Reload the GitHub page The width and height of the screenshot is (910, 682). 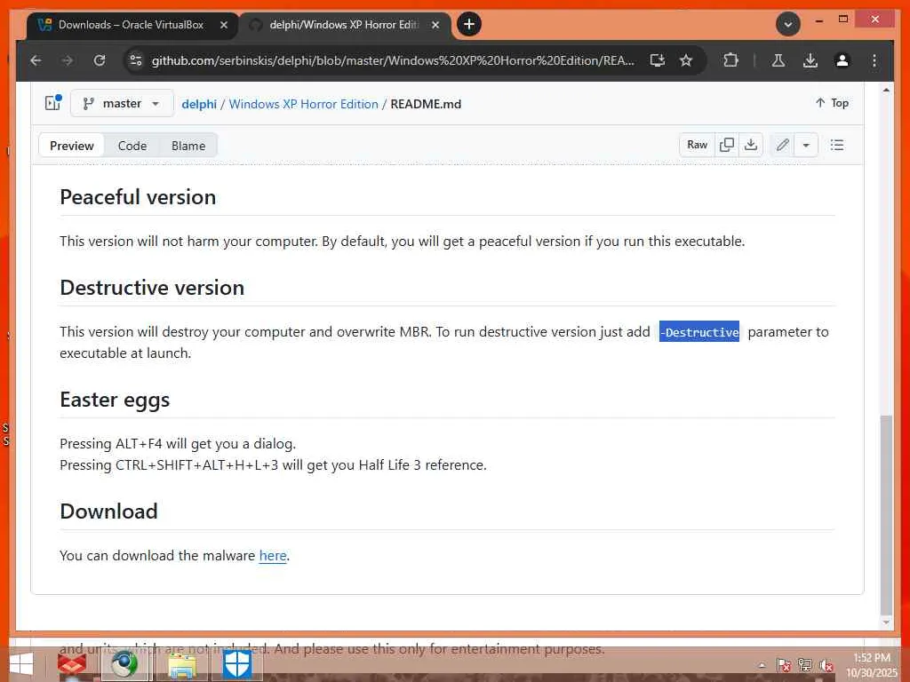tap(100, 60)
